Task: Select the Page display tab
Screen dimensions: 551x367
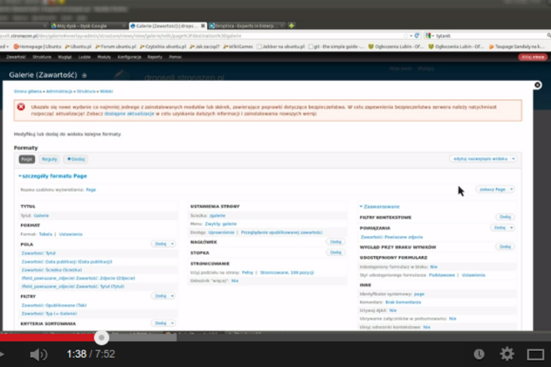Action: coord(27,158)
